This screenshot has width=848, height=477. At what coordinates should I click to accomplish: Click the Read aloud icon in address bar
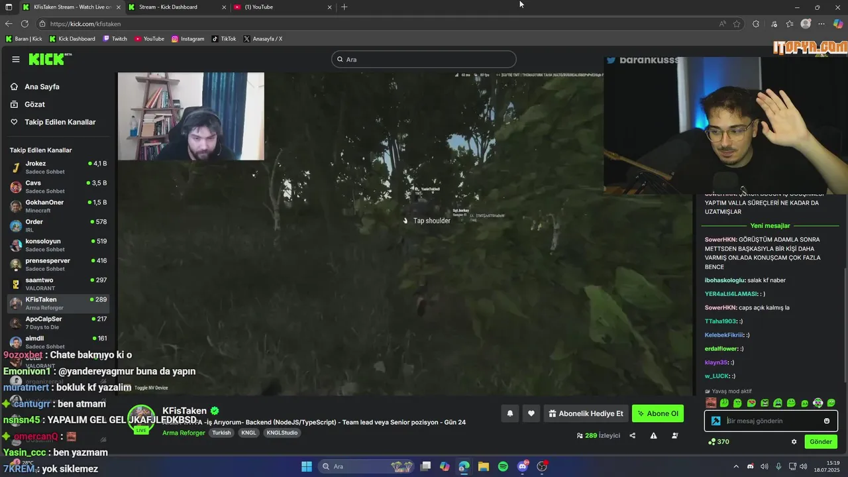(x=722, y=24)
